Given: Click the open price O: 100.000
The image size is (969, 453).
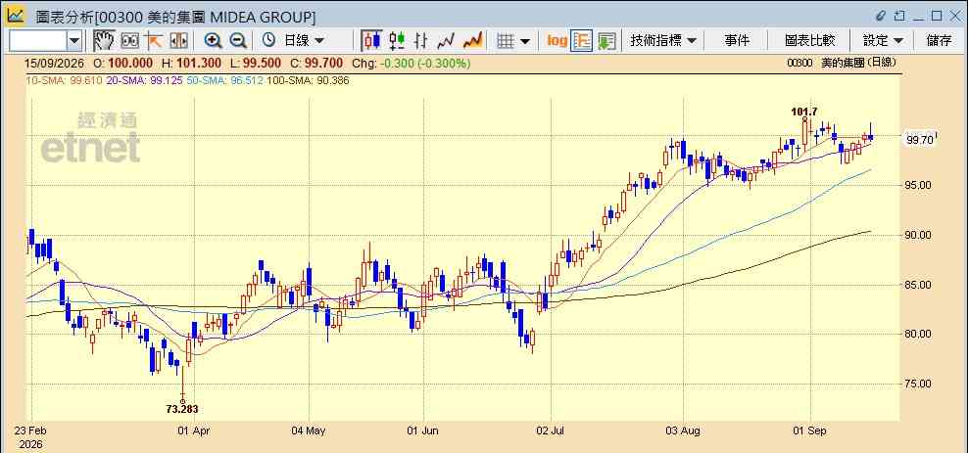Looking at the screenshot, I should pyautogui.click(x=123, y=64).
